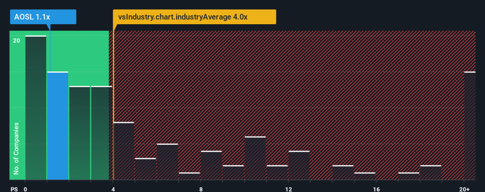Click the tallest bar at PS 0
The height and width of the screenshot is (192, 485).
(36, 108)
